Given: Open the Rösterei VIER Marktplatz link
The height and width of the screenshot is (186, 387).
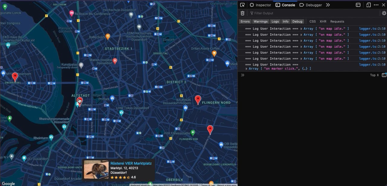Looking at the screenshot, I should coord(131,163).
